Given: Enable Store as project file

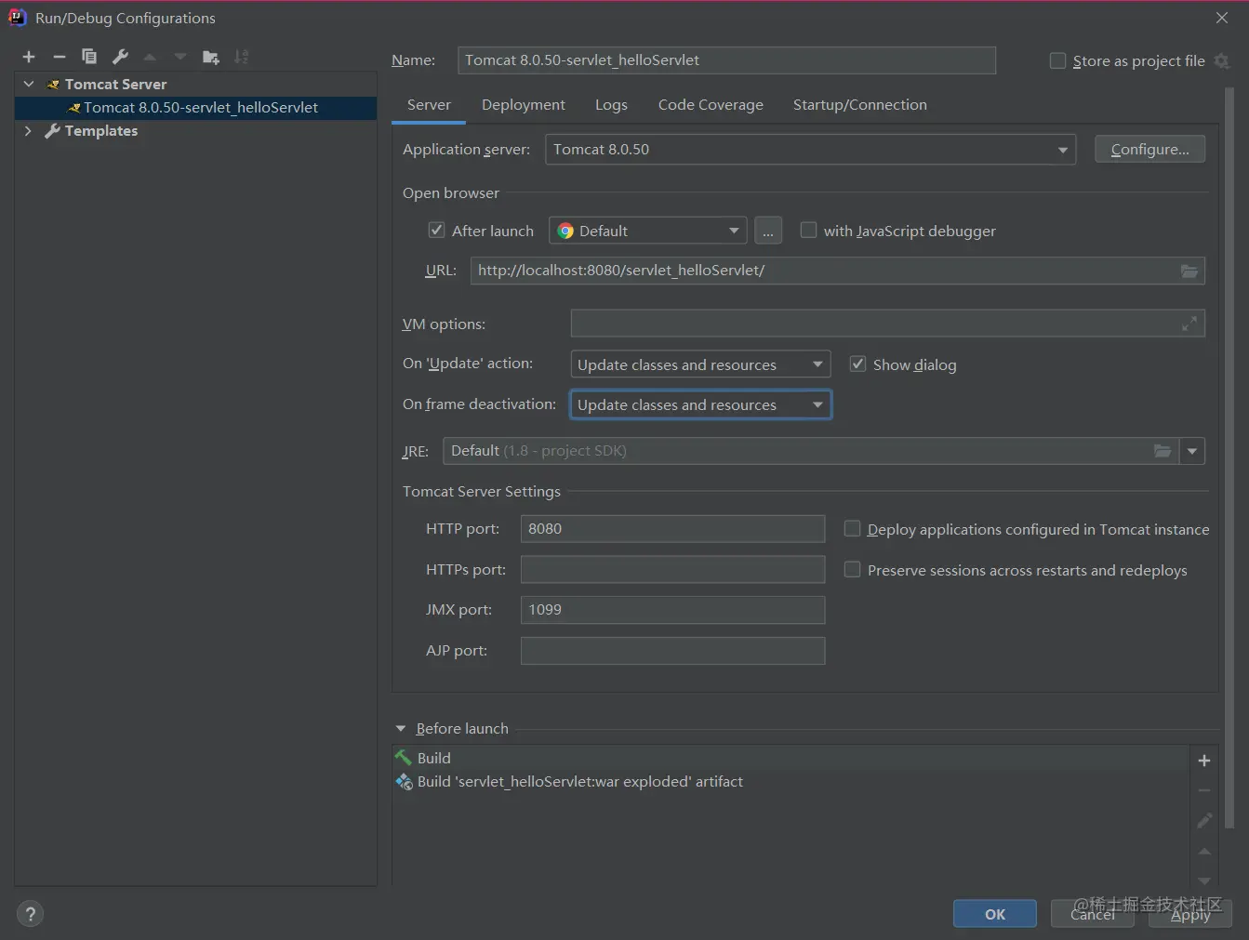Looking at the screenshot, I should click(x=1057, y=60).
